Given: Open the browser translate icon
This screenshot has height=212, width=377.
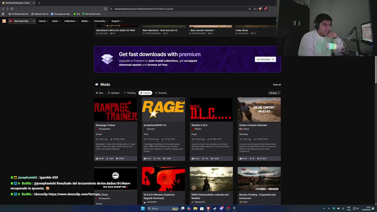Looking at the screenshot, I should coord(250,9).
